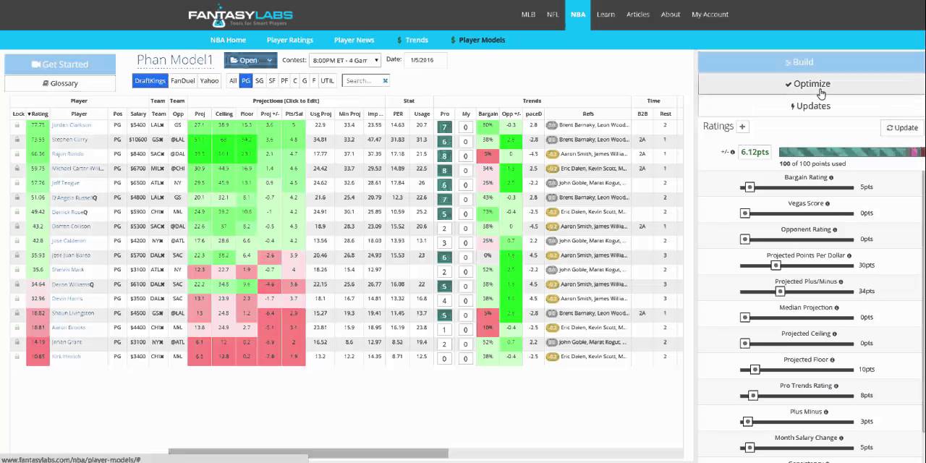The height and width of the screenshot is (463, 926).
Task: Click the player search field
Action: (x=362, y=80)
